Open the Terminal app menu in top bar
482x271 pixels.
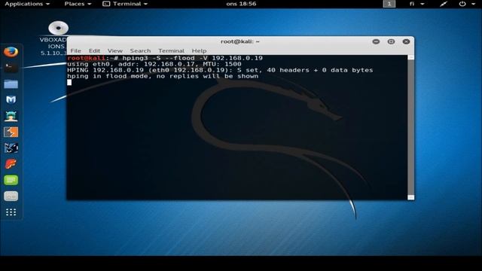(x=125, y=4)
